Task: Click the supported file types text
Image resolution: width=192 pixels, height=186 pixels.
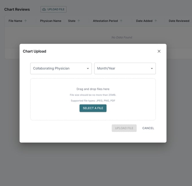Action: tap(93, 101)
